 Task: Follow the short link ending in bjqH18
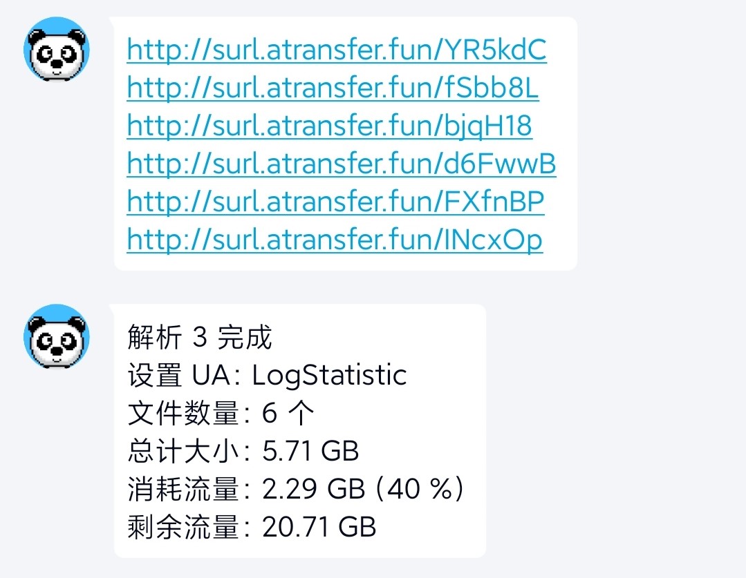pos(329,126)
